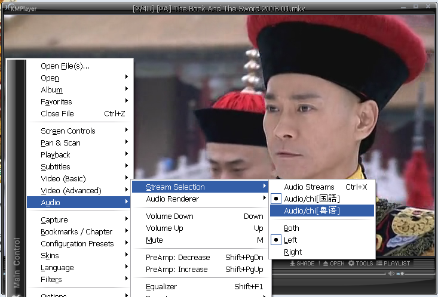
Task: Maximize the KMPlayer window
Action: tap(416, 6)
